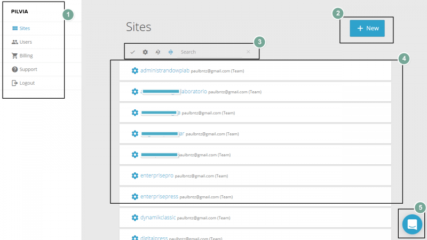
Task: Open the live chat bubble widget
Action: click(x=412, y=225)
